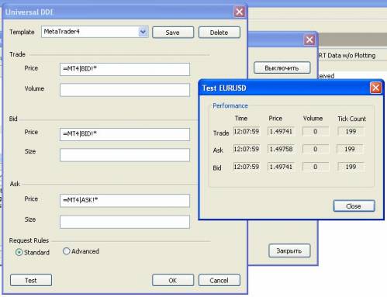The height and width of the screenshot is (297, 387).
Task: Click the RT Data w/o Plotting text
Action: (347, 55)
